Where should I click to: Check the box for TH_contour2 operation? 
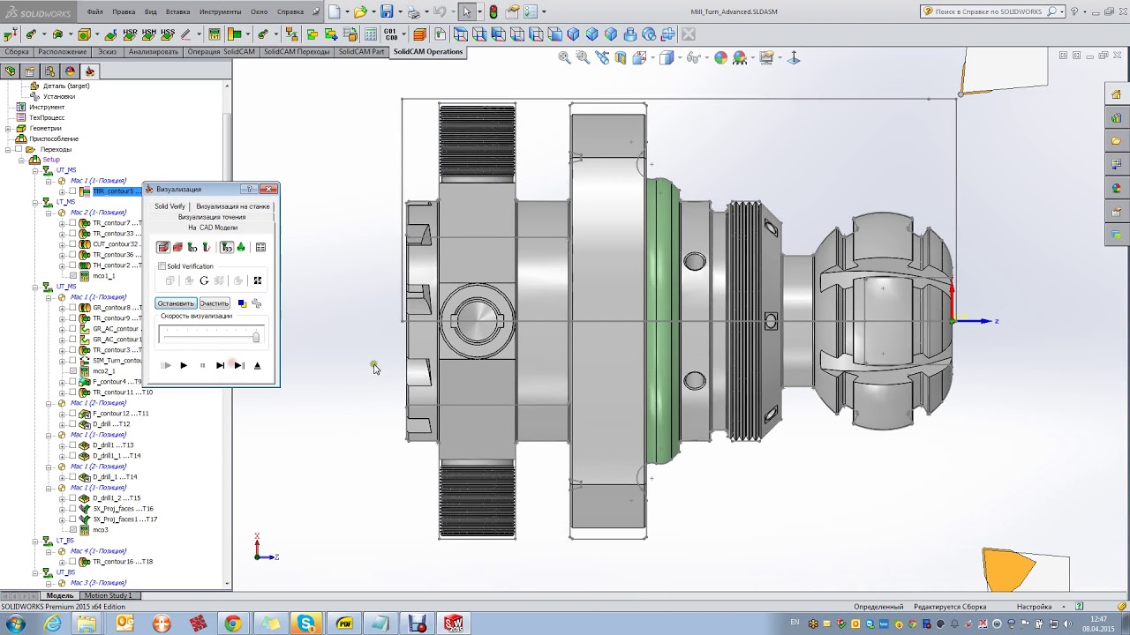pyautogui.click(x=72, y=265)
